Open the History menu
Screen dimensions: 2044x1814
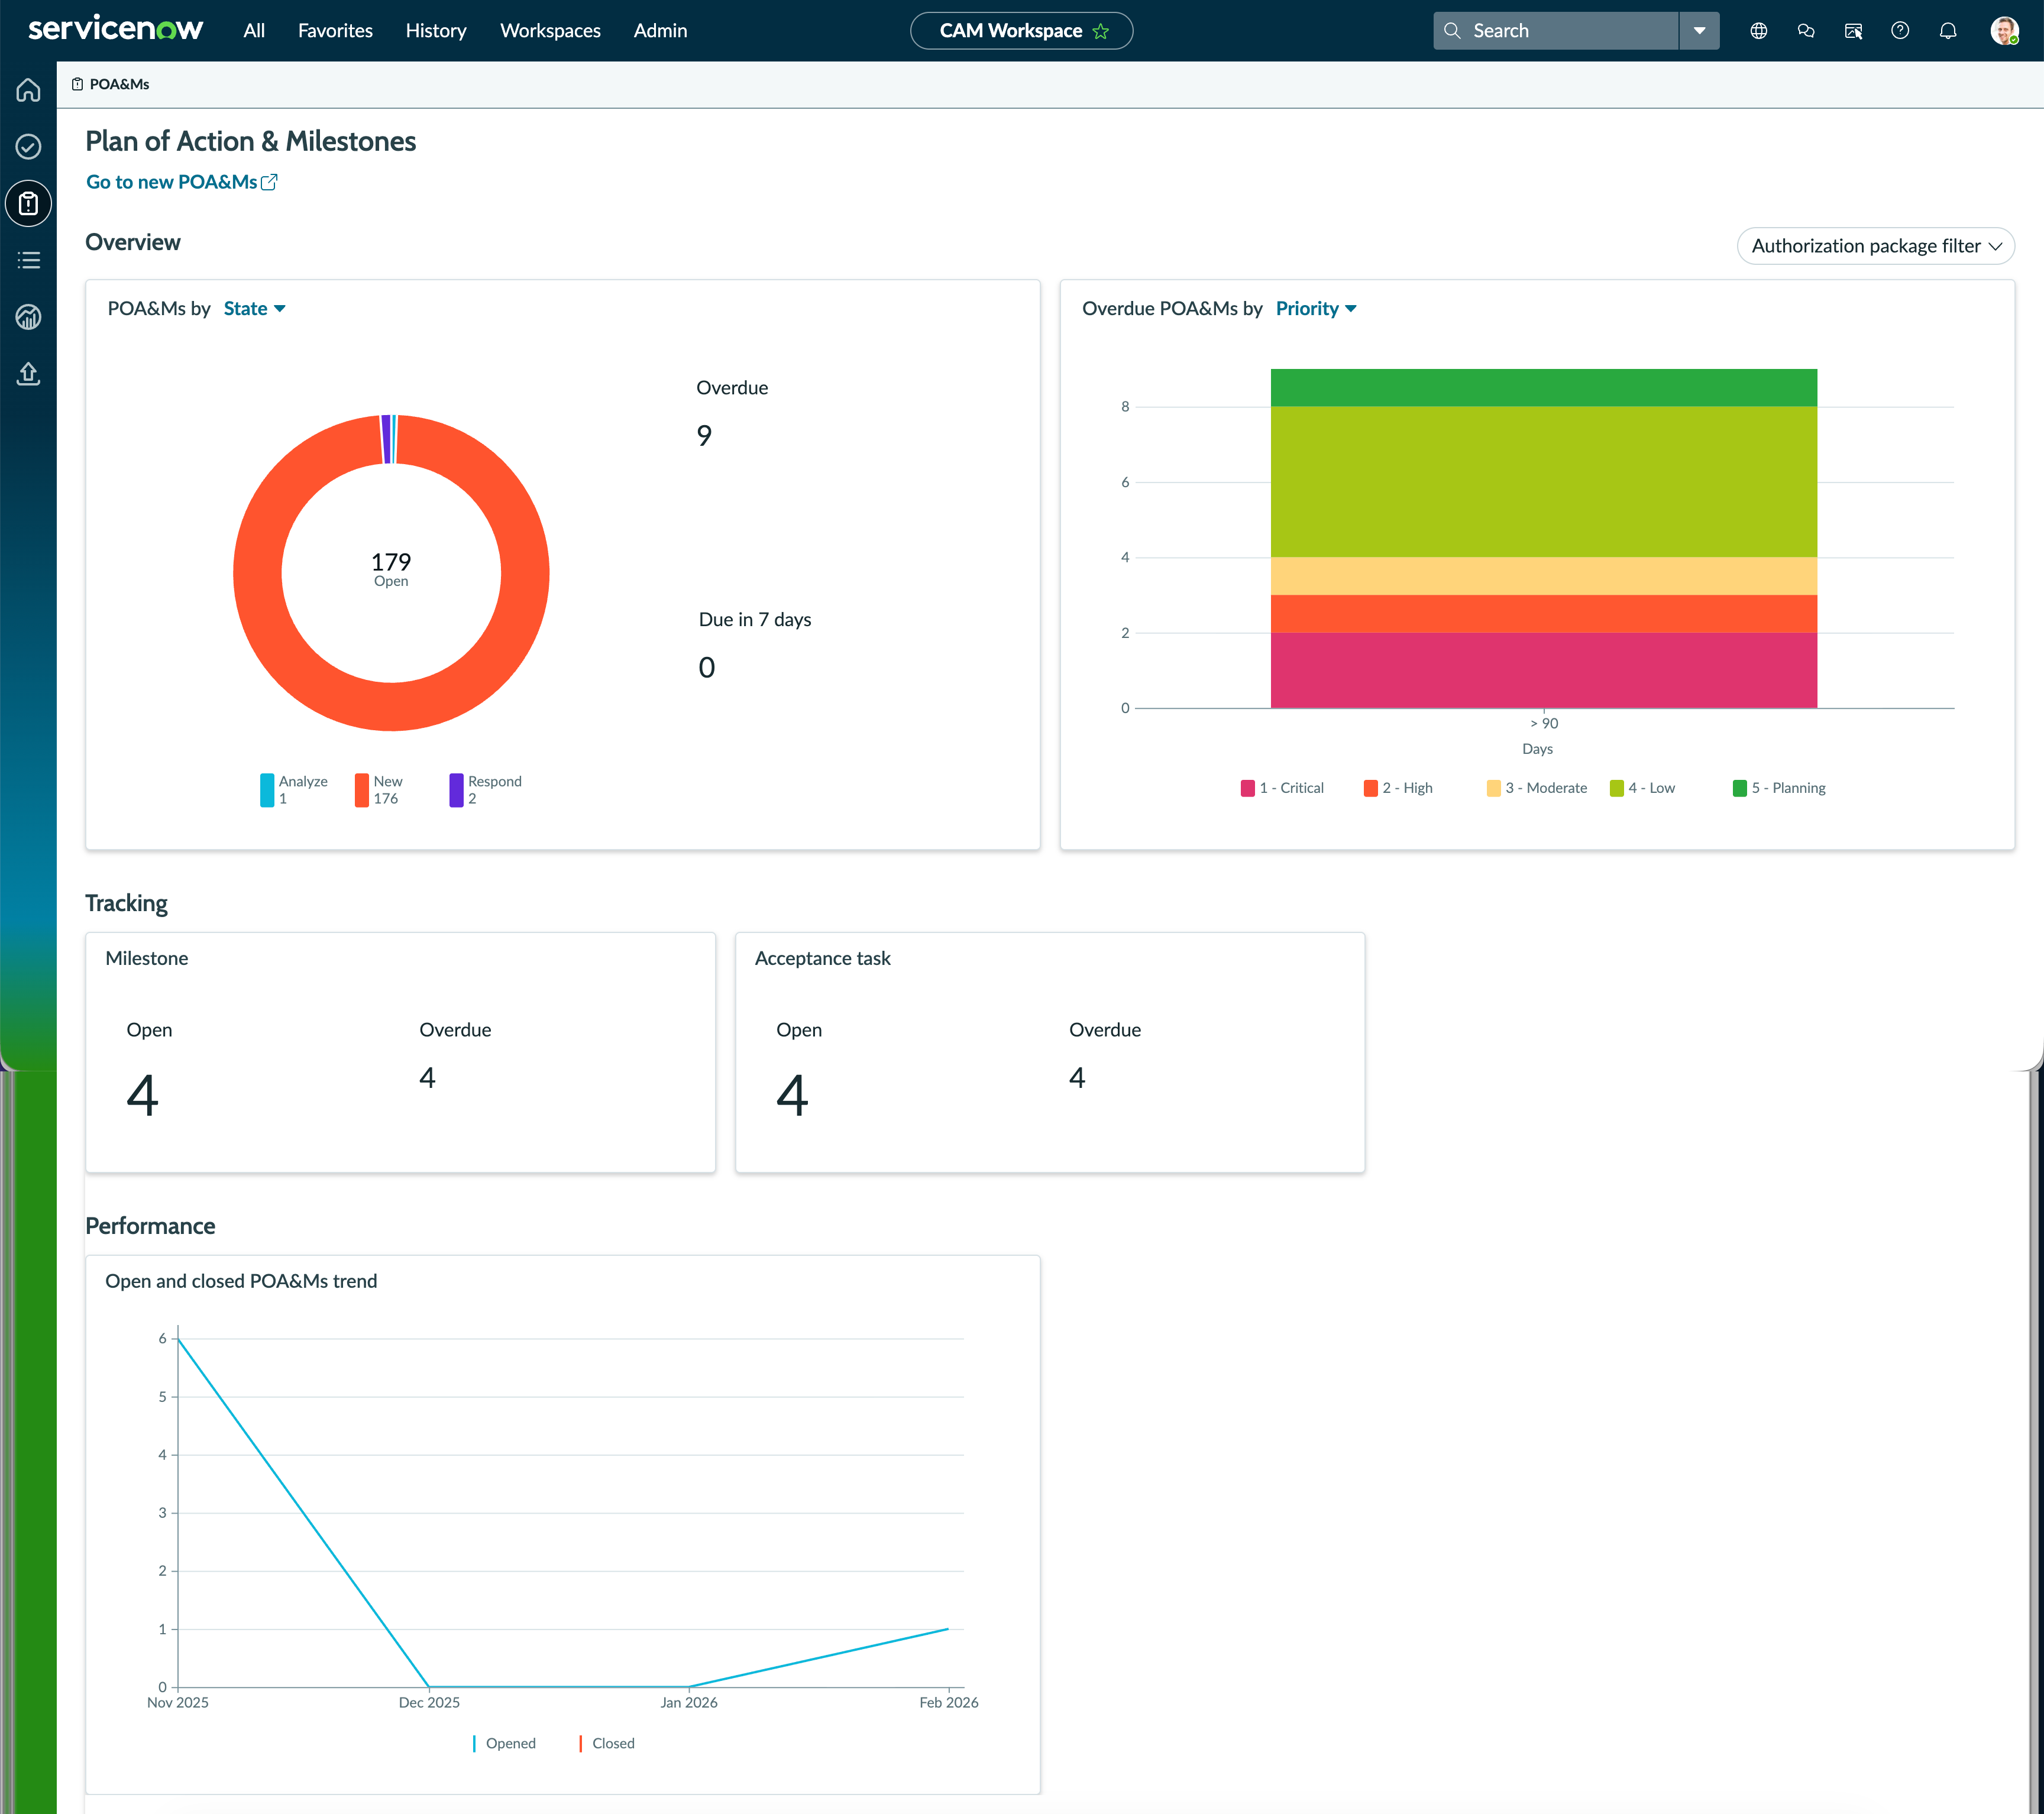436,31
